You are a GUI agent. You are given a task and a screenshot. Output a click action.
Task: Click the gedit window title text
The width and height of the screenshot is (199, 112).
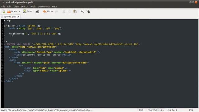click(20, 2)
